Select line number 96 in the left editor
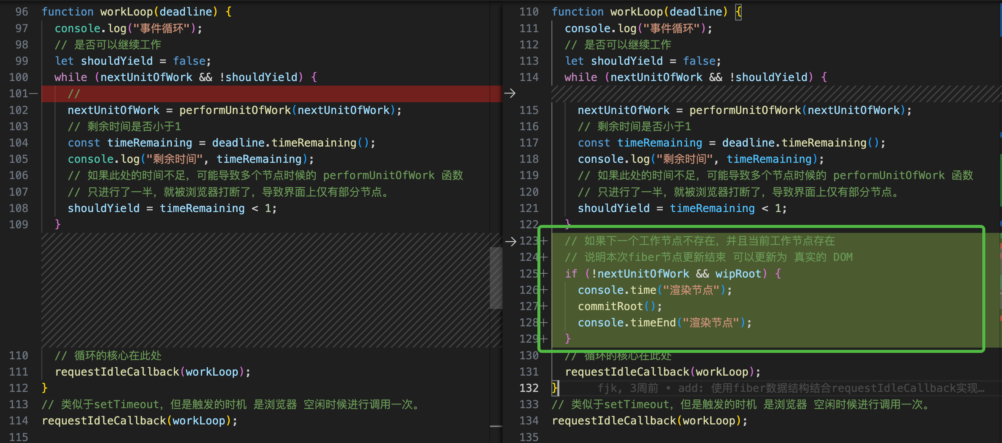This screenshot has height=443, width=1002. 22,12
